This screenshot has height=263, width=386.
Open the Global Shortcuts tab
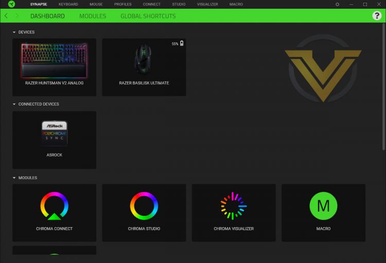148,16
